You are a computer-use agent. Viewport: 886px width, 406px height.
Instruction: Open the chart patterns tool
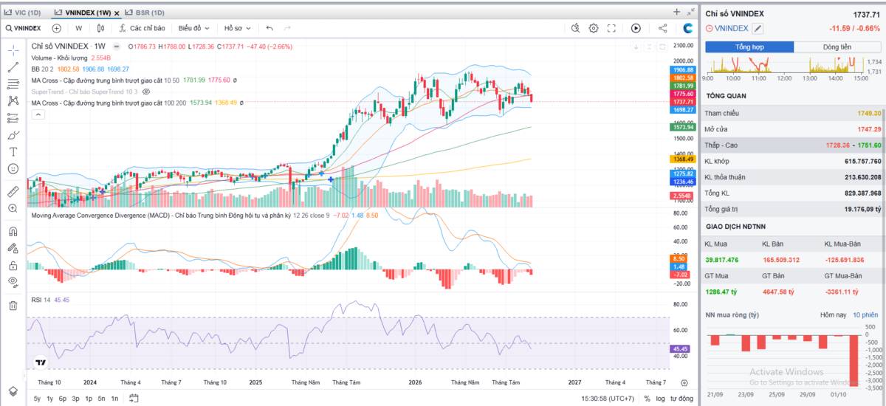pos(13,100)
